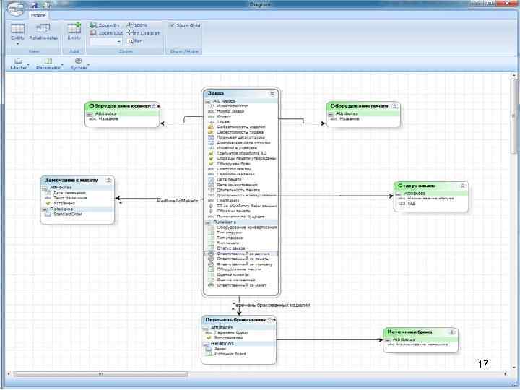Screen dimensions: 520x390
Task: Click the New Entity table icon
Action: pos(17,29)
